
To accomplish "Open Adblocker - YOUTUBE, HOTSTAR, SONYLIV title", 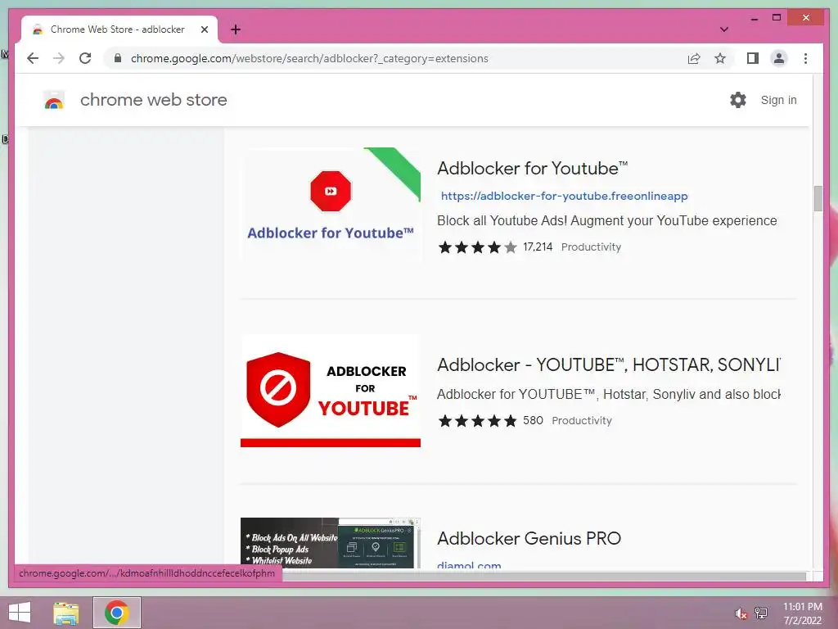I will coord(609,364).
